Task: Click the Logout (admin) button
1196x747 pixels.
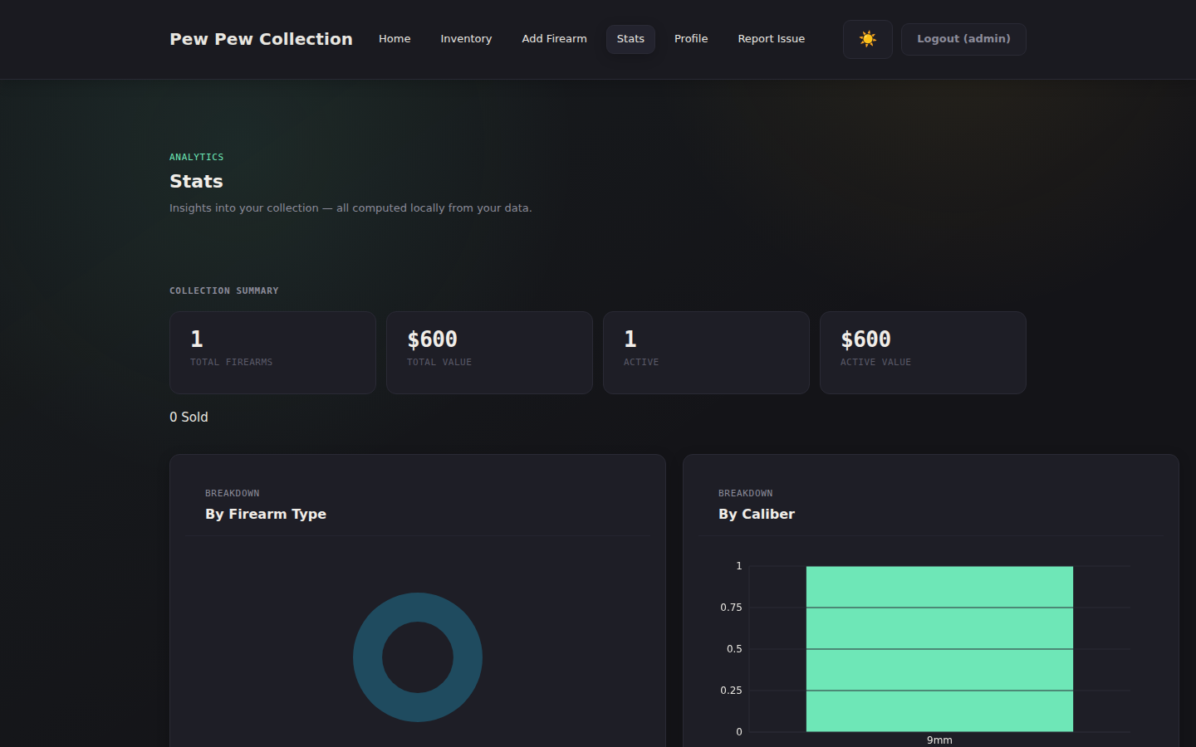Action: click(x=963, y=39)
